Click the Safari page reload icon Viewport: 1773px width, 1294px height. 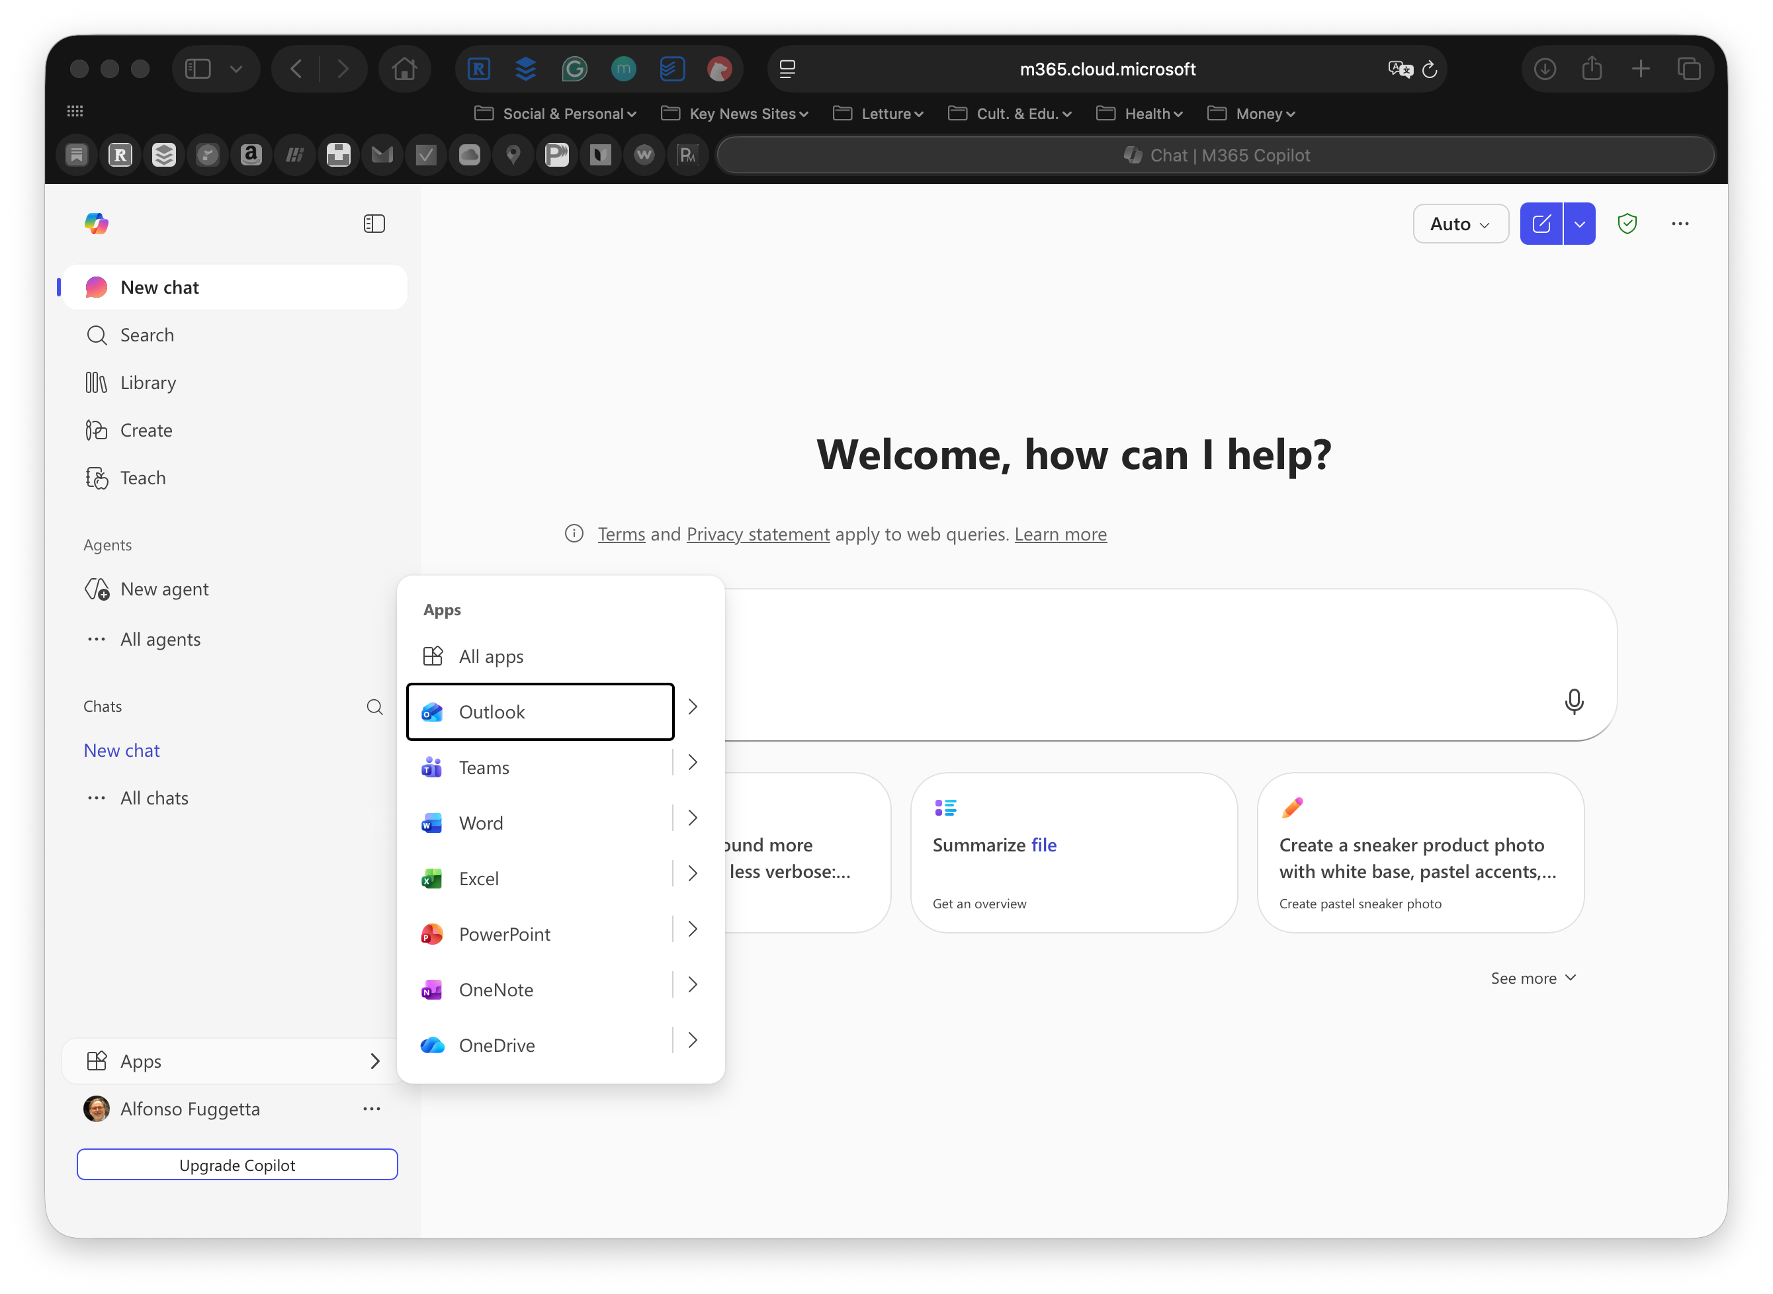tap(1429, 69)
